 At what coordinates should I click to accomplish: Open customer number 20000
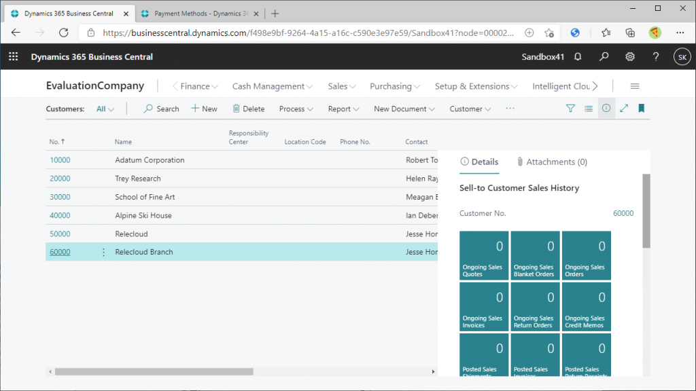pyautogui.click(x=60, y=179)
